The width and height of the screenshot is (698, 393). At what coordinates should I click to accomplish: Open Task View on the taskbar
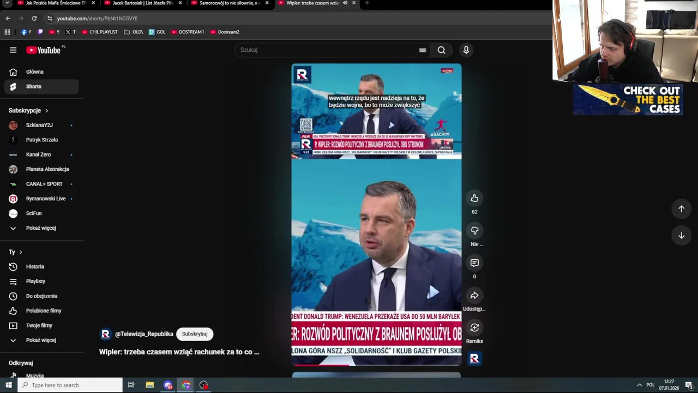tap(131, 385)
